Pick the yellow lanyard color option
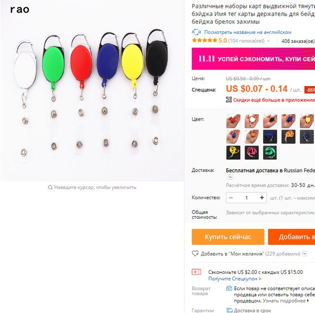The image size is (315, 313). pyautogui.click(x=233, y=153)
